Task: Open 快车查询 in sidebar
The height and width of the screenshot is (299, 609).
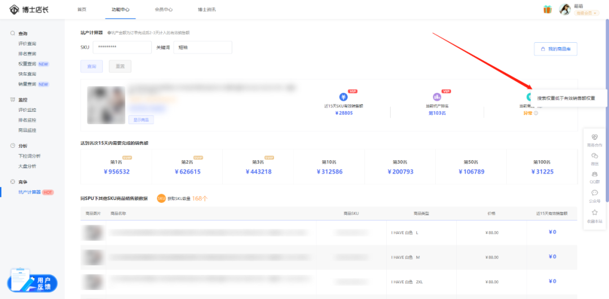Action: 27,74
